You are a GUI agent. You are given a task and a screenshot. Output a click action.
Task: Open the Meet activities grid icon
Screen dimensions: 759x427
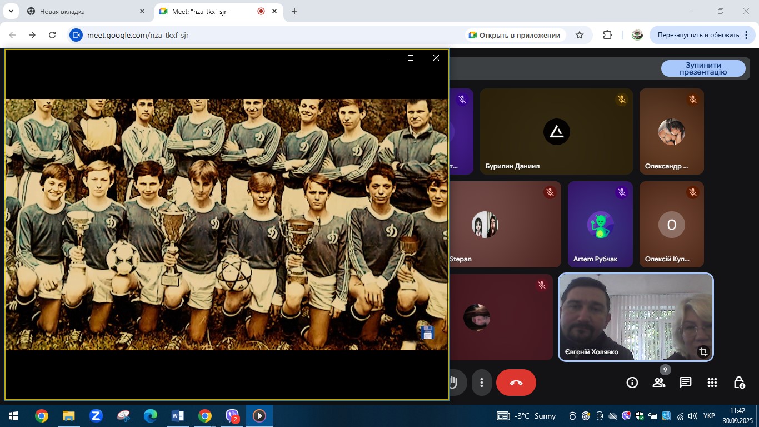[x=712, y=383]
